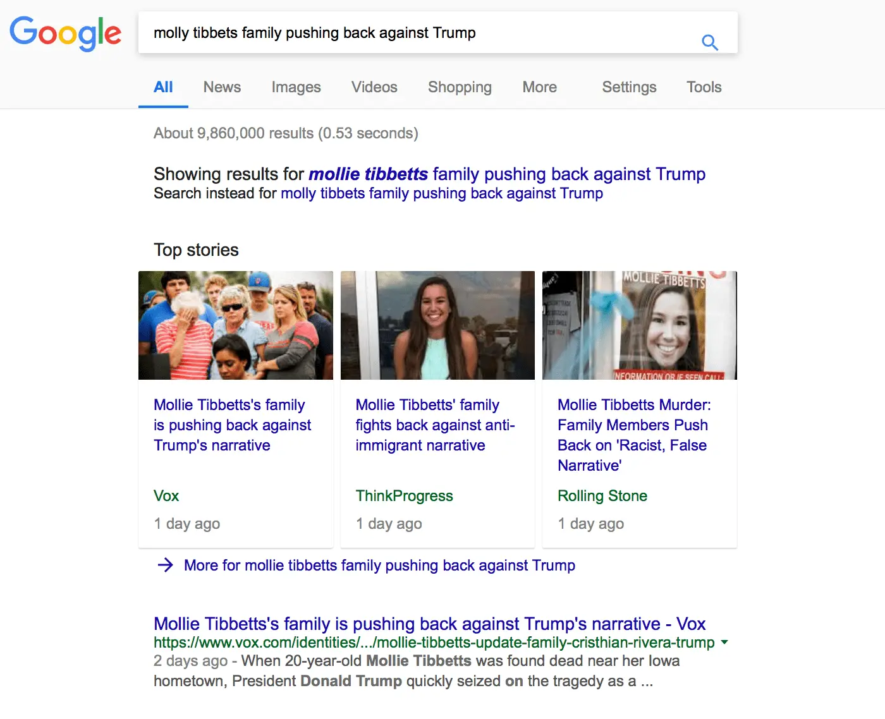Viewport: 885px width, 719px height.
Task: Click the 'ThinkProgress' source label
Action: coord(405,496)
